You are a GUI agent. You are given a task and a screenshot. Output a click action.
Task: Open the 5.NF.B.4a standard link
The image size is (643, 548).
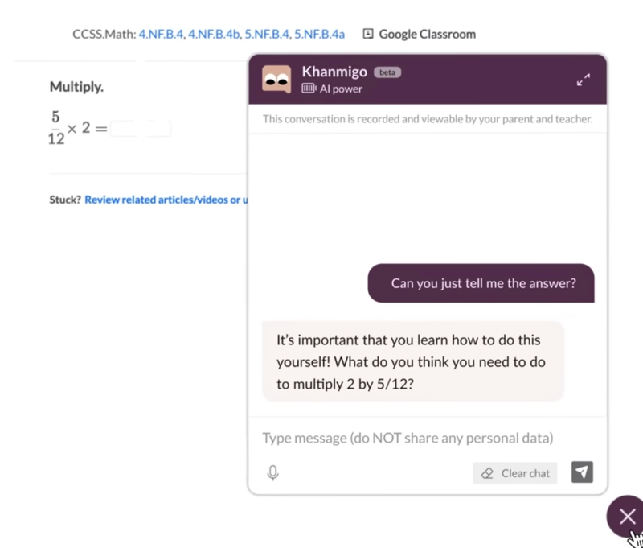coord(319,34)
